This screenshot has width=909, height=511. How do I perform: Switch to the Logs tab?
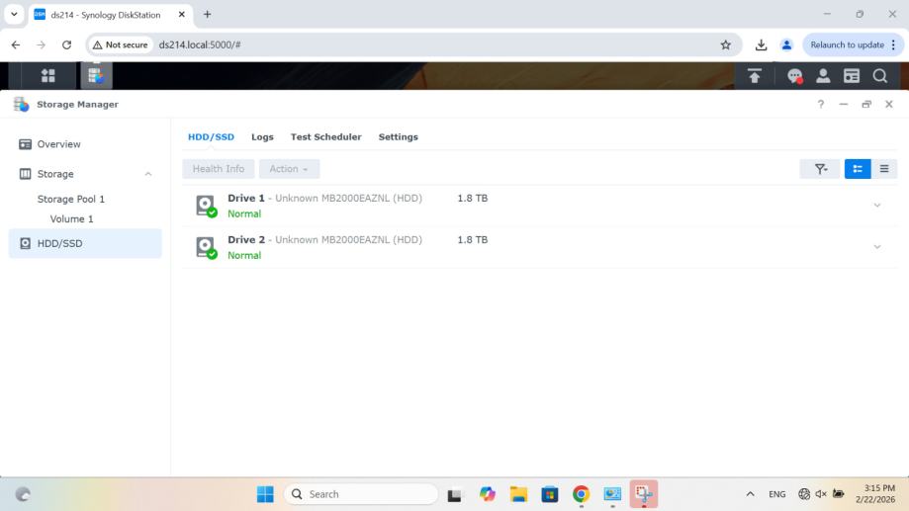point(262,137)
